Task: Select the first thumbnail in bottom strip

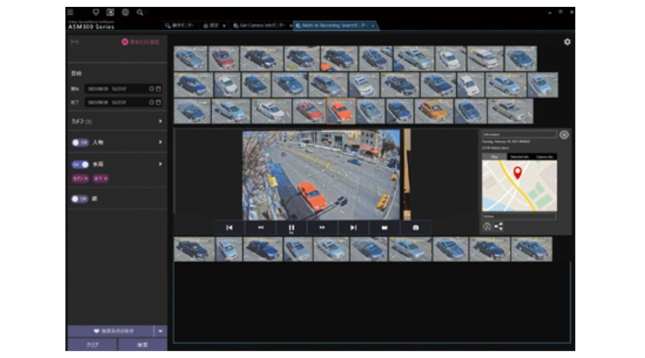Action: 194,249
